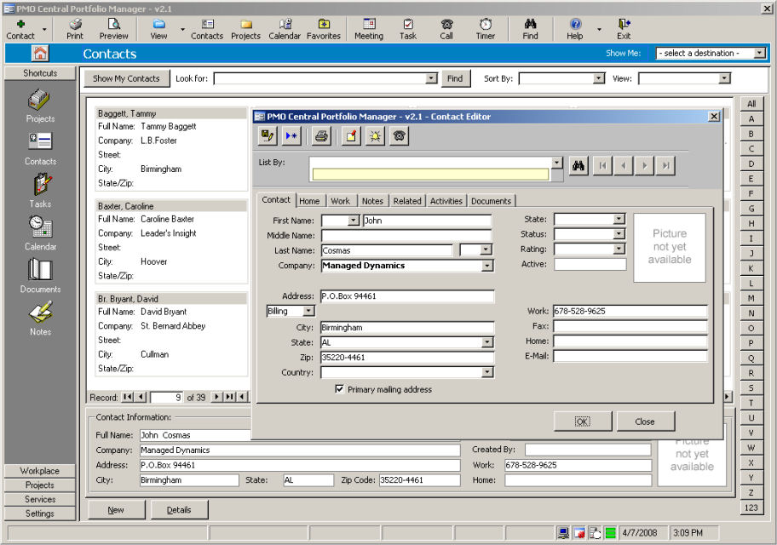Click the Middle Name input field

point(406,235)
